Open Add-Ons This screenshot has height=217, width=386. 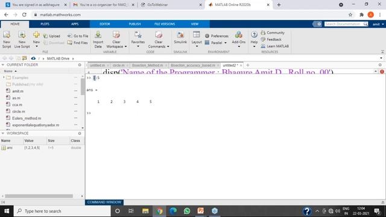pyautogui.click(x=239, y=39)
